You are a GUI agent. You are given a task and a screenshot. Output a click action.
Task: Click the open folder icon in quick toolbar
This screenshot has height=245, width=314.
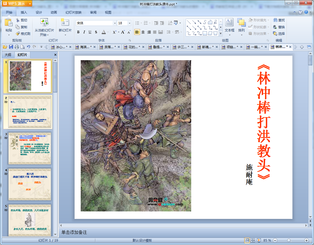[5, 47]
